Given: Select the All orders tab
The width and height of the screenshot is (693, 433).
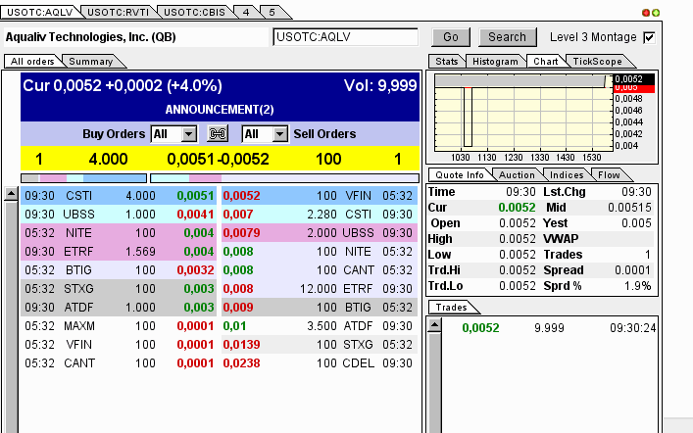Looking at the screenshot, I should point(32,62).
